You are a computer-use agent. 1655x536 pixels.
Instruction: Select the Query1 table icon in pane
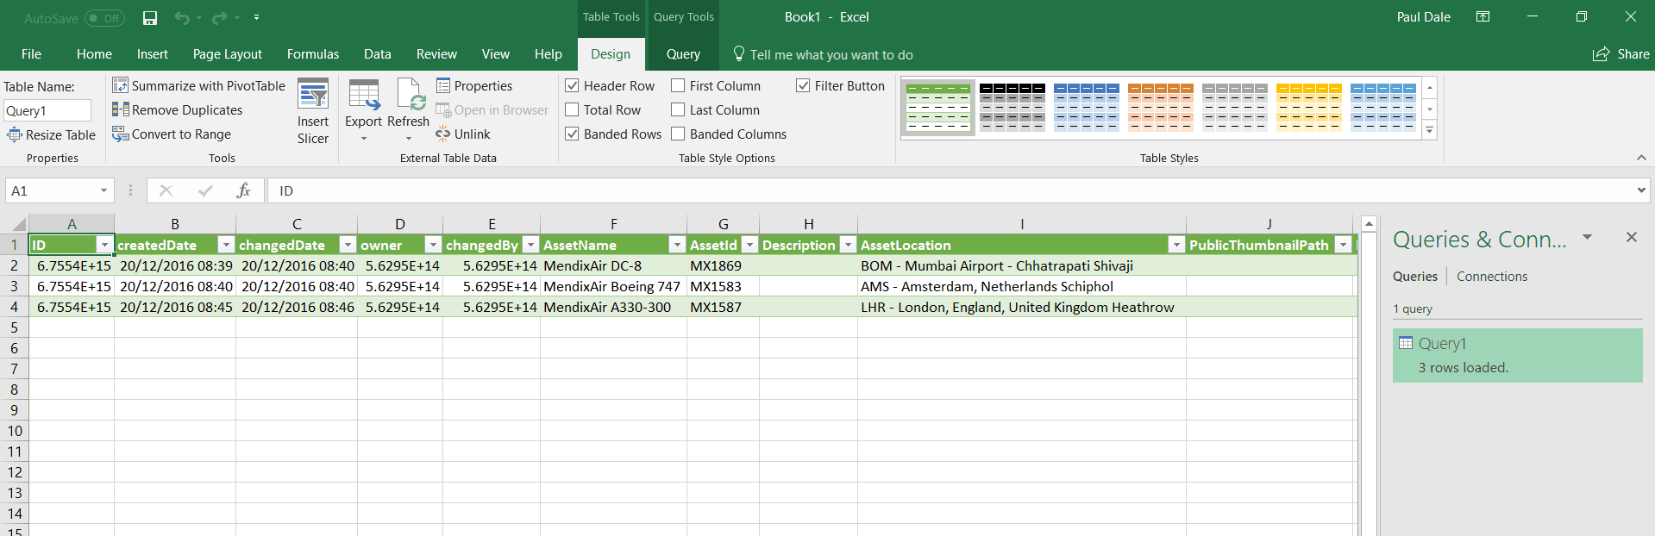click(1406, 343)
